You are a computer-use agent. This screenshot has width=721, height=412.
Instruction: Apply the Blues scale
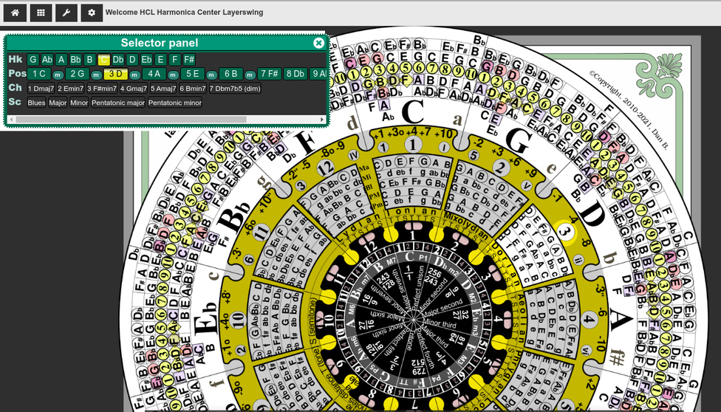tap(36, 103)
